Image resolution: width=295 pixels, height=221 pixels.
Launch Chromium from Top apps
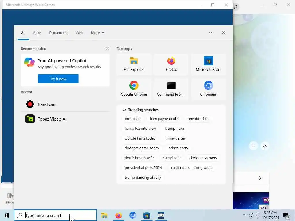click(x=209, y=89)
